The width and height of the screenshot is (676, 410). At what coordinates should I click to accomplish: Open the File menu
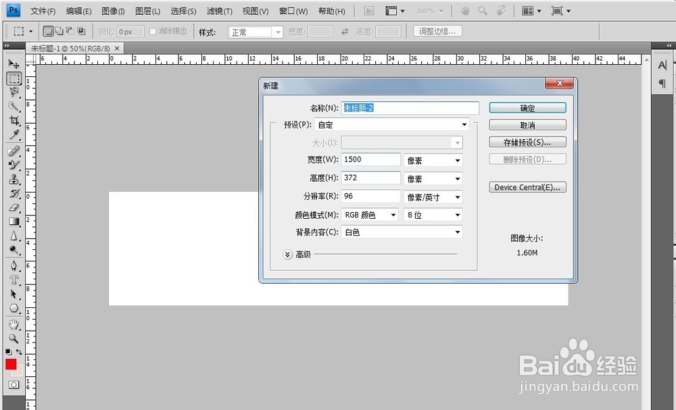[x=43, y=11]
